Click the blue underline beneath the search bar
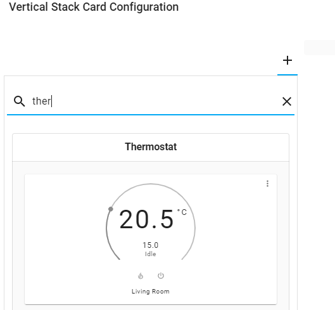The image size is (335, 310). tap(151, 115)
